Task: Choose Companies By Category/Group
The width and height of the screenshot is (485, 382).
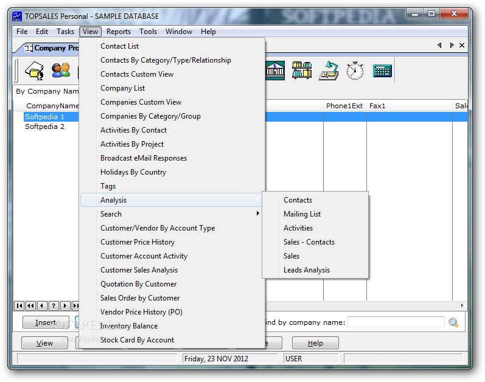Action: pos(172,116)
